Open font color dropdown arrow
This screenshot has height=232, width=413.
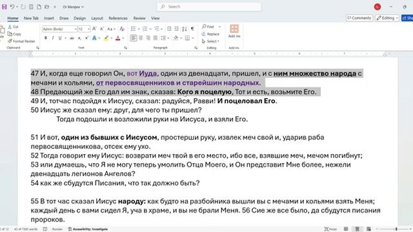click(123, 38)
